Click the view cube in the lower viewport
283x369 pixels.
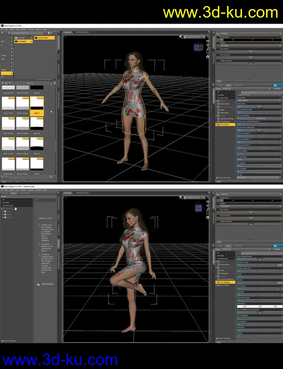coord(199,209)
